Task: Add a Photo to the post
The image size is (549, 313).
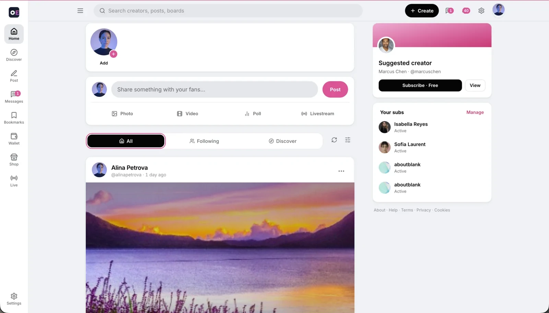Action: pyautogui.click(x=122, y=114)
